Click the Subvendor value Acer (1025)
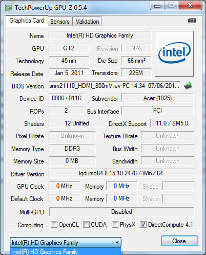206x255 pixels. [157, 98]
